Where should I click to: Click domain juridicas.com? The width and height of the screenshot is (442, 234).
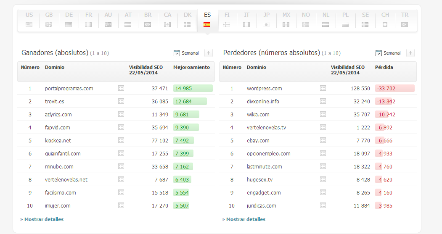[x=261, y=205]
